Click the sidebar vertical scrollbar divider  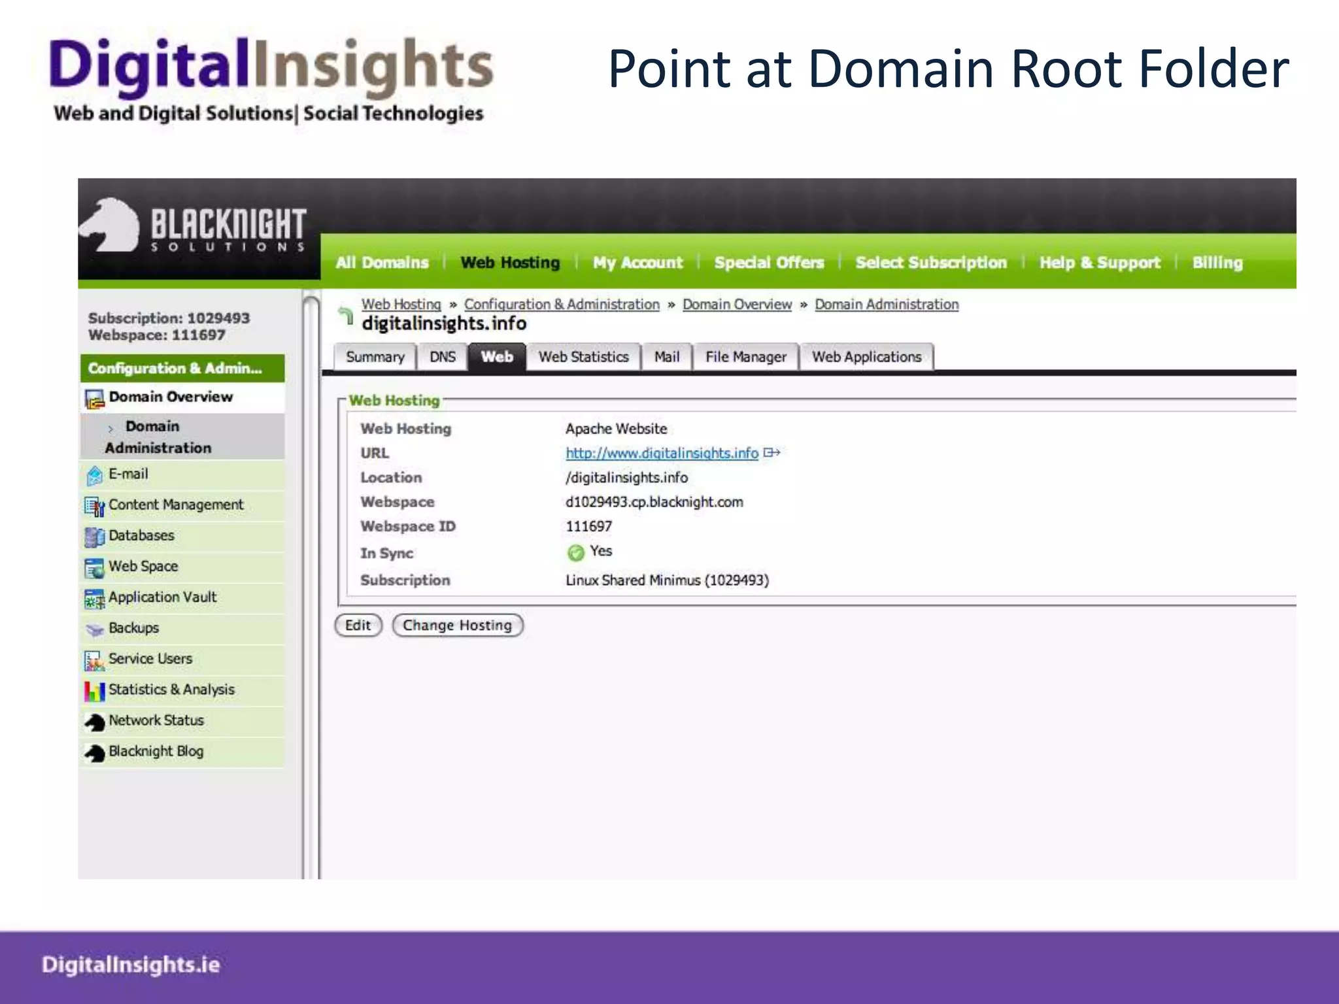(x=311, y=588)
